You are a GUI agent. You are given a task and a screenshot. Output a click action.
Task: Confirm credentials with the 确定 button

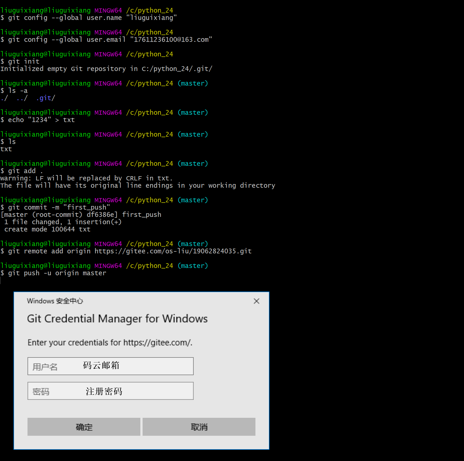click(x=84, y=427)
